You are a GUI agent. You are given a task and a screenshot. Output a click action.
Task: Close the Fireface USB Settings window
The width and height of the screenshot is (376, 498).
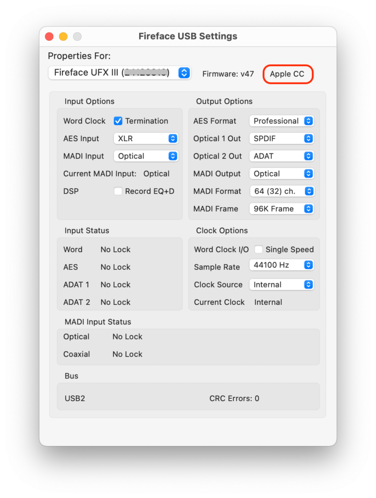point(49,36)
